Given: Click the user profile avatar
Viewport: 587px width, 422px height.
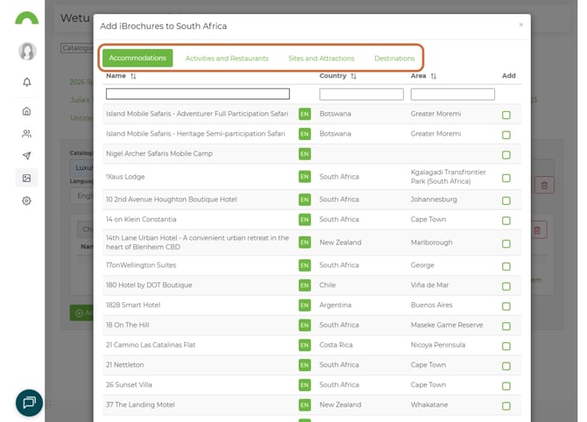Looking at the screenshot, I should click(x=27, y=51).
